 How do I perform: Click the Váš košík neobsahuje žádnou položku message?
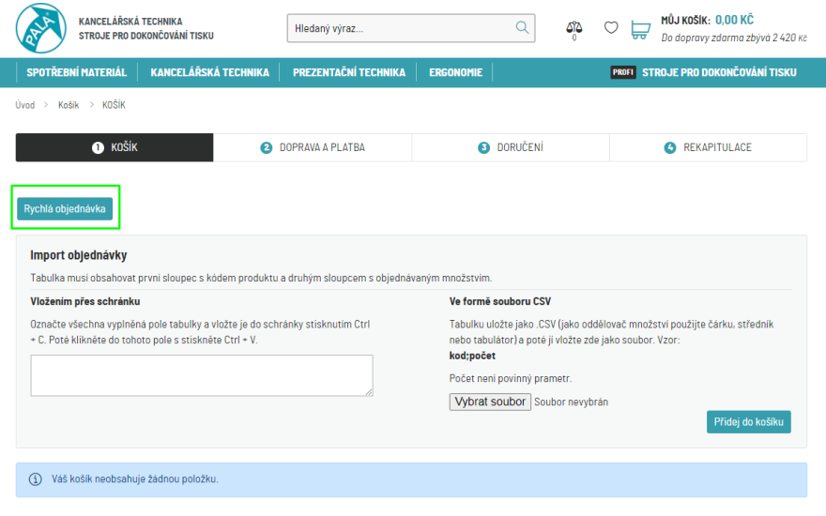click(x=135, y=479)
